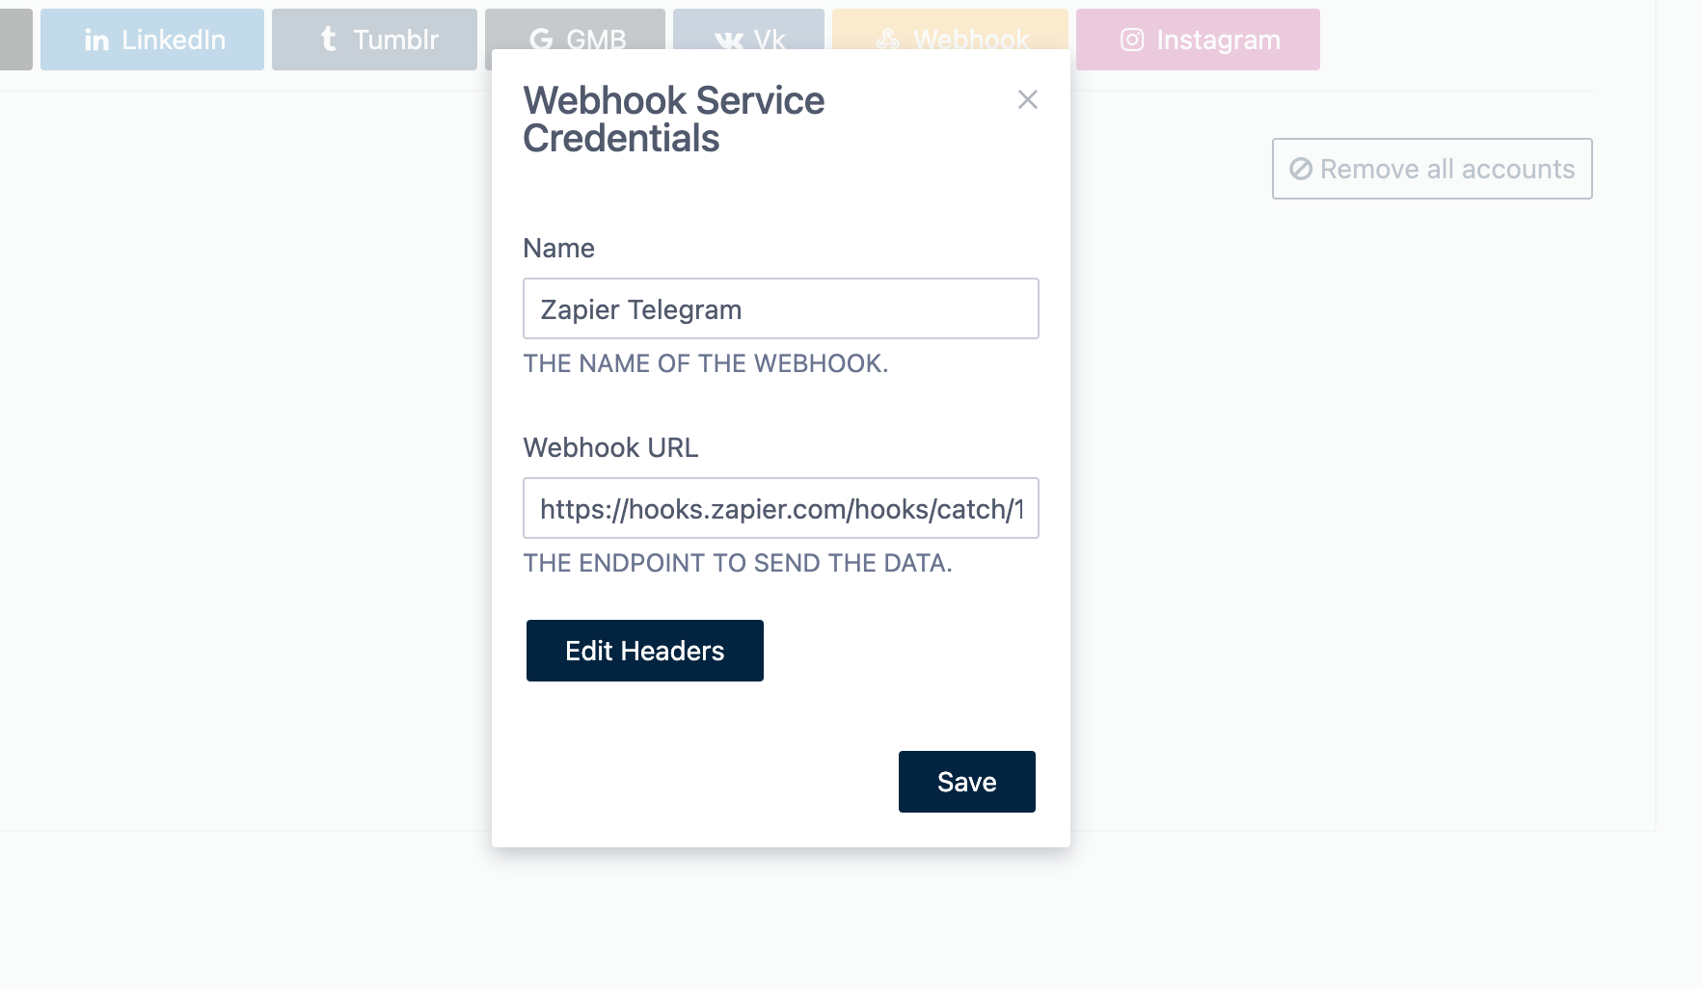
Task: Click the "Name" field label
Action: pyautogui.click(x=558, y=249)
